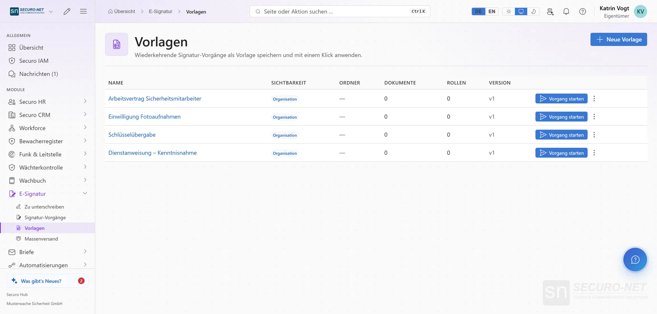Toggle the hamburger sidebar menu icon
Image resolution: width=657 pixels, height=314 pixels.
coord(83,11)
